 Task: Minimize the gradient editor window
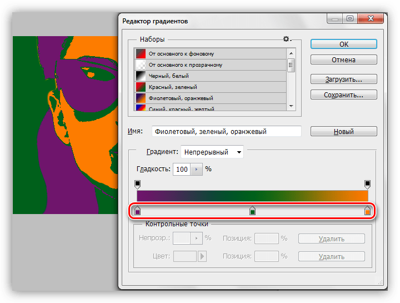coord(335,18)
